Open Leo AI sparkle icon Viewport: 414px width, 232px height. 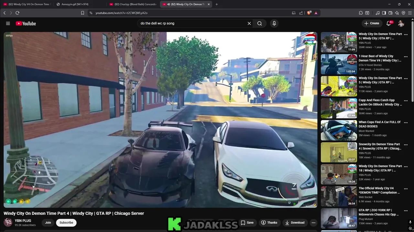point(397,13)
